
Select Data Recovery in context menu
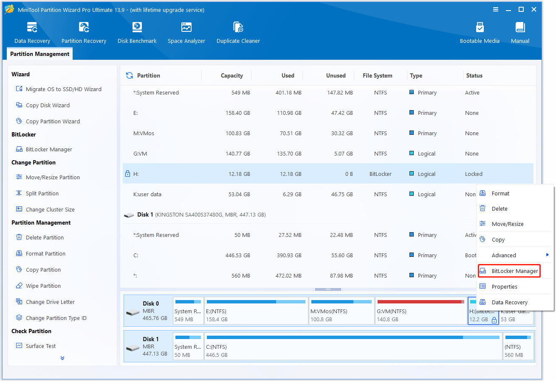click(516, 302)
